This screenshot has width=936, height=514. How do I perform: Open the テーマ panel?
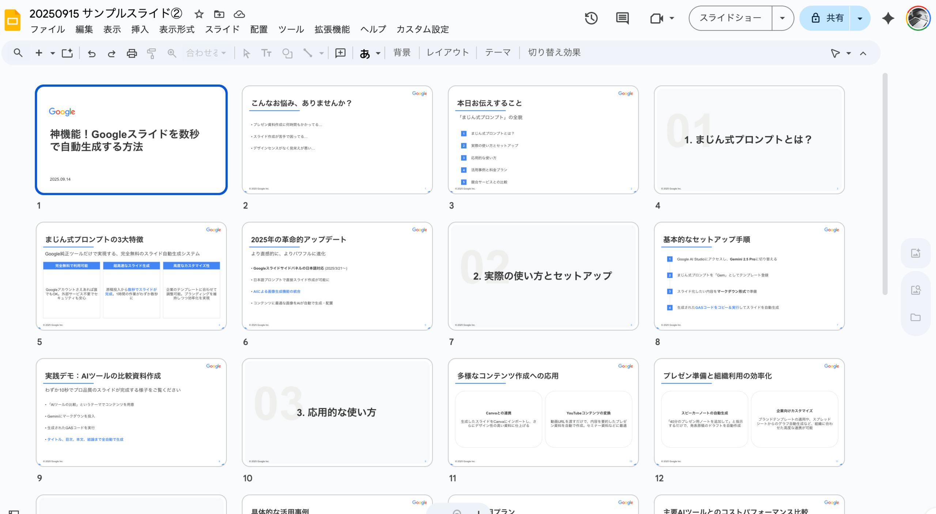(498, 52)
